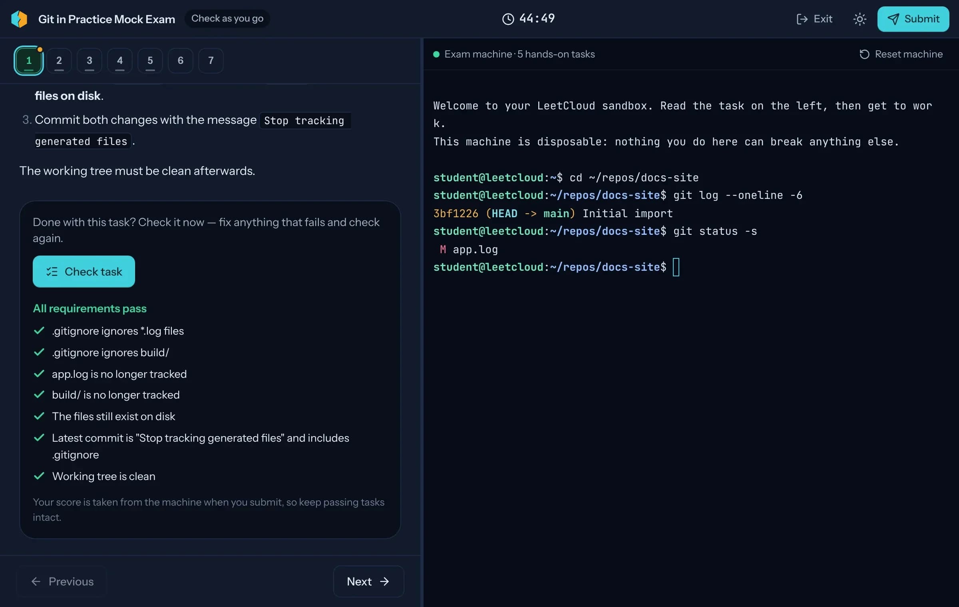Screen dimensions: 959x607
Task: Click the hexagon app logo
Action: click(x=19, y=19)
